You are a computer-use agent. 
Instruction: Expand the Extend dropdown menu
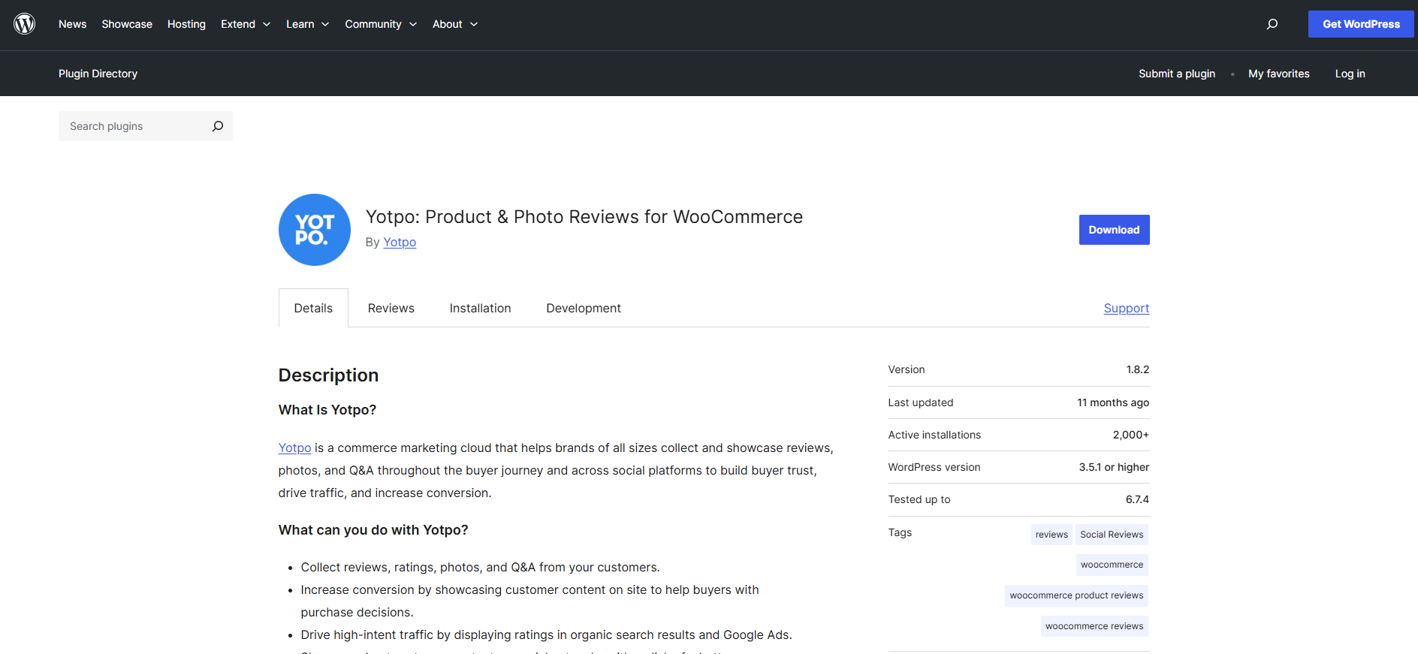(x=245, y=24)
